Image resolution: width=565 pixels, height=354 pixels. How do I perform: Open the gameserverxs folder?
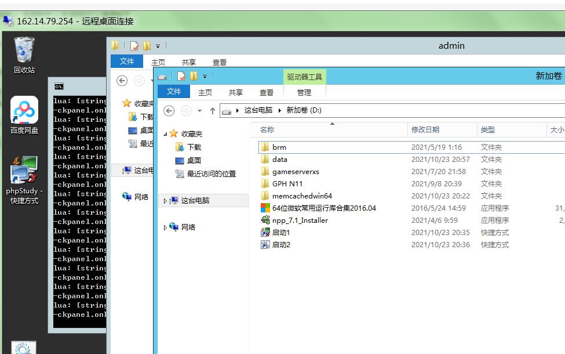[295, 172]
